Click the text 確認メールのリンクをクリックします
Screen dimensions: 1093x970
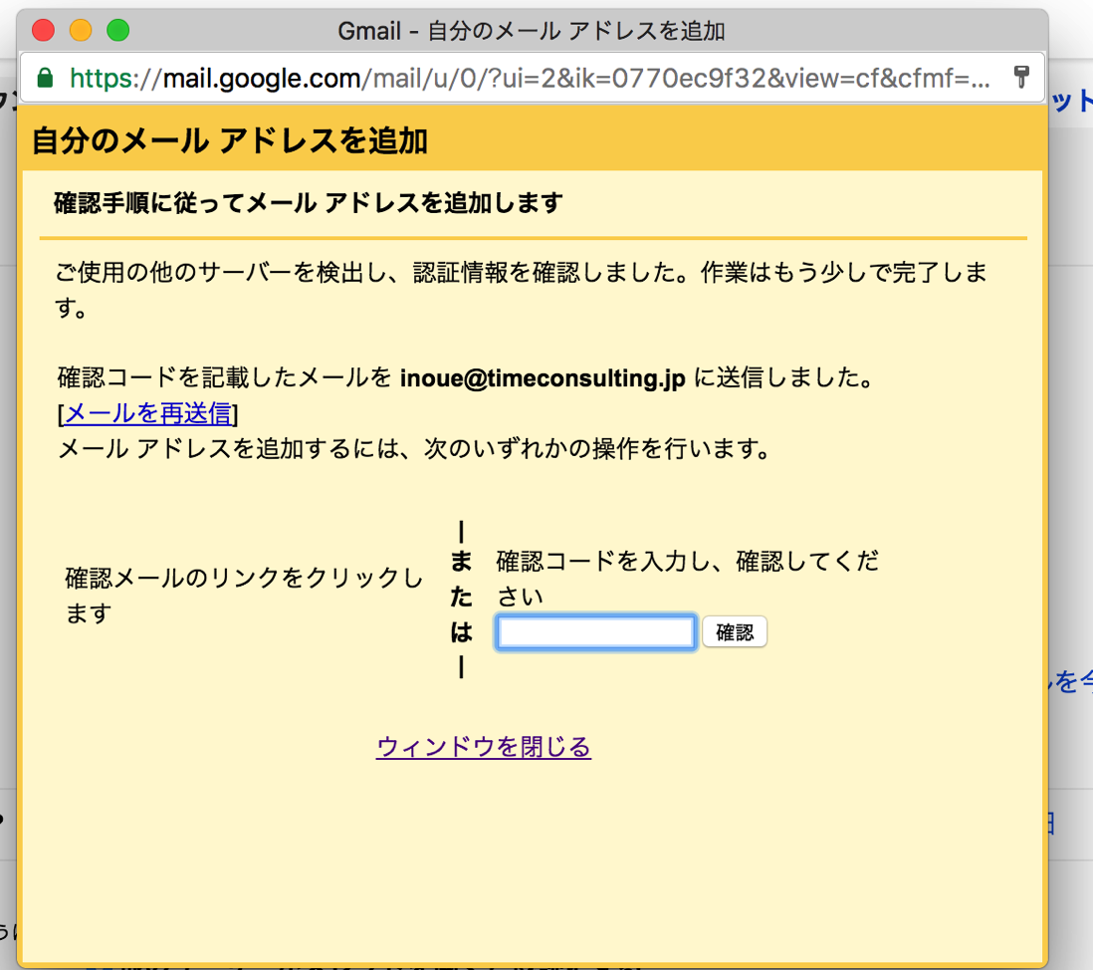244,596
